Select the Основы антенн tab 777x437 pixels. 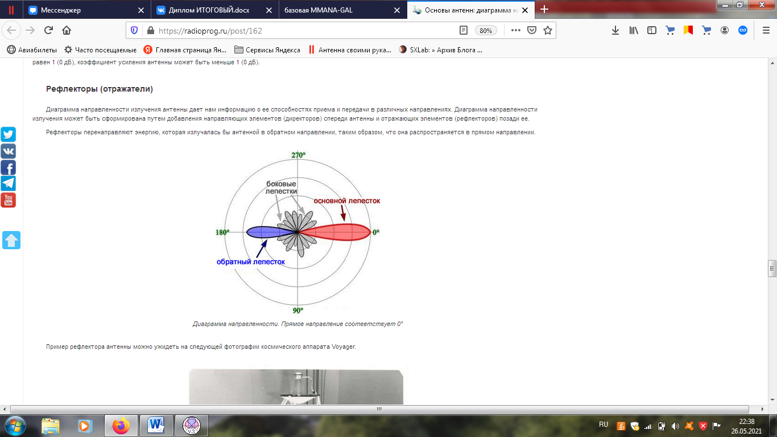[x=470, y=10]
